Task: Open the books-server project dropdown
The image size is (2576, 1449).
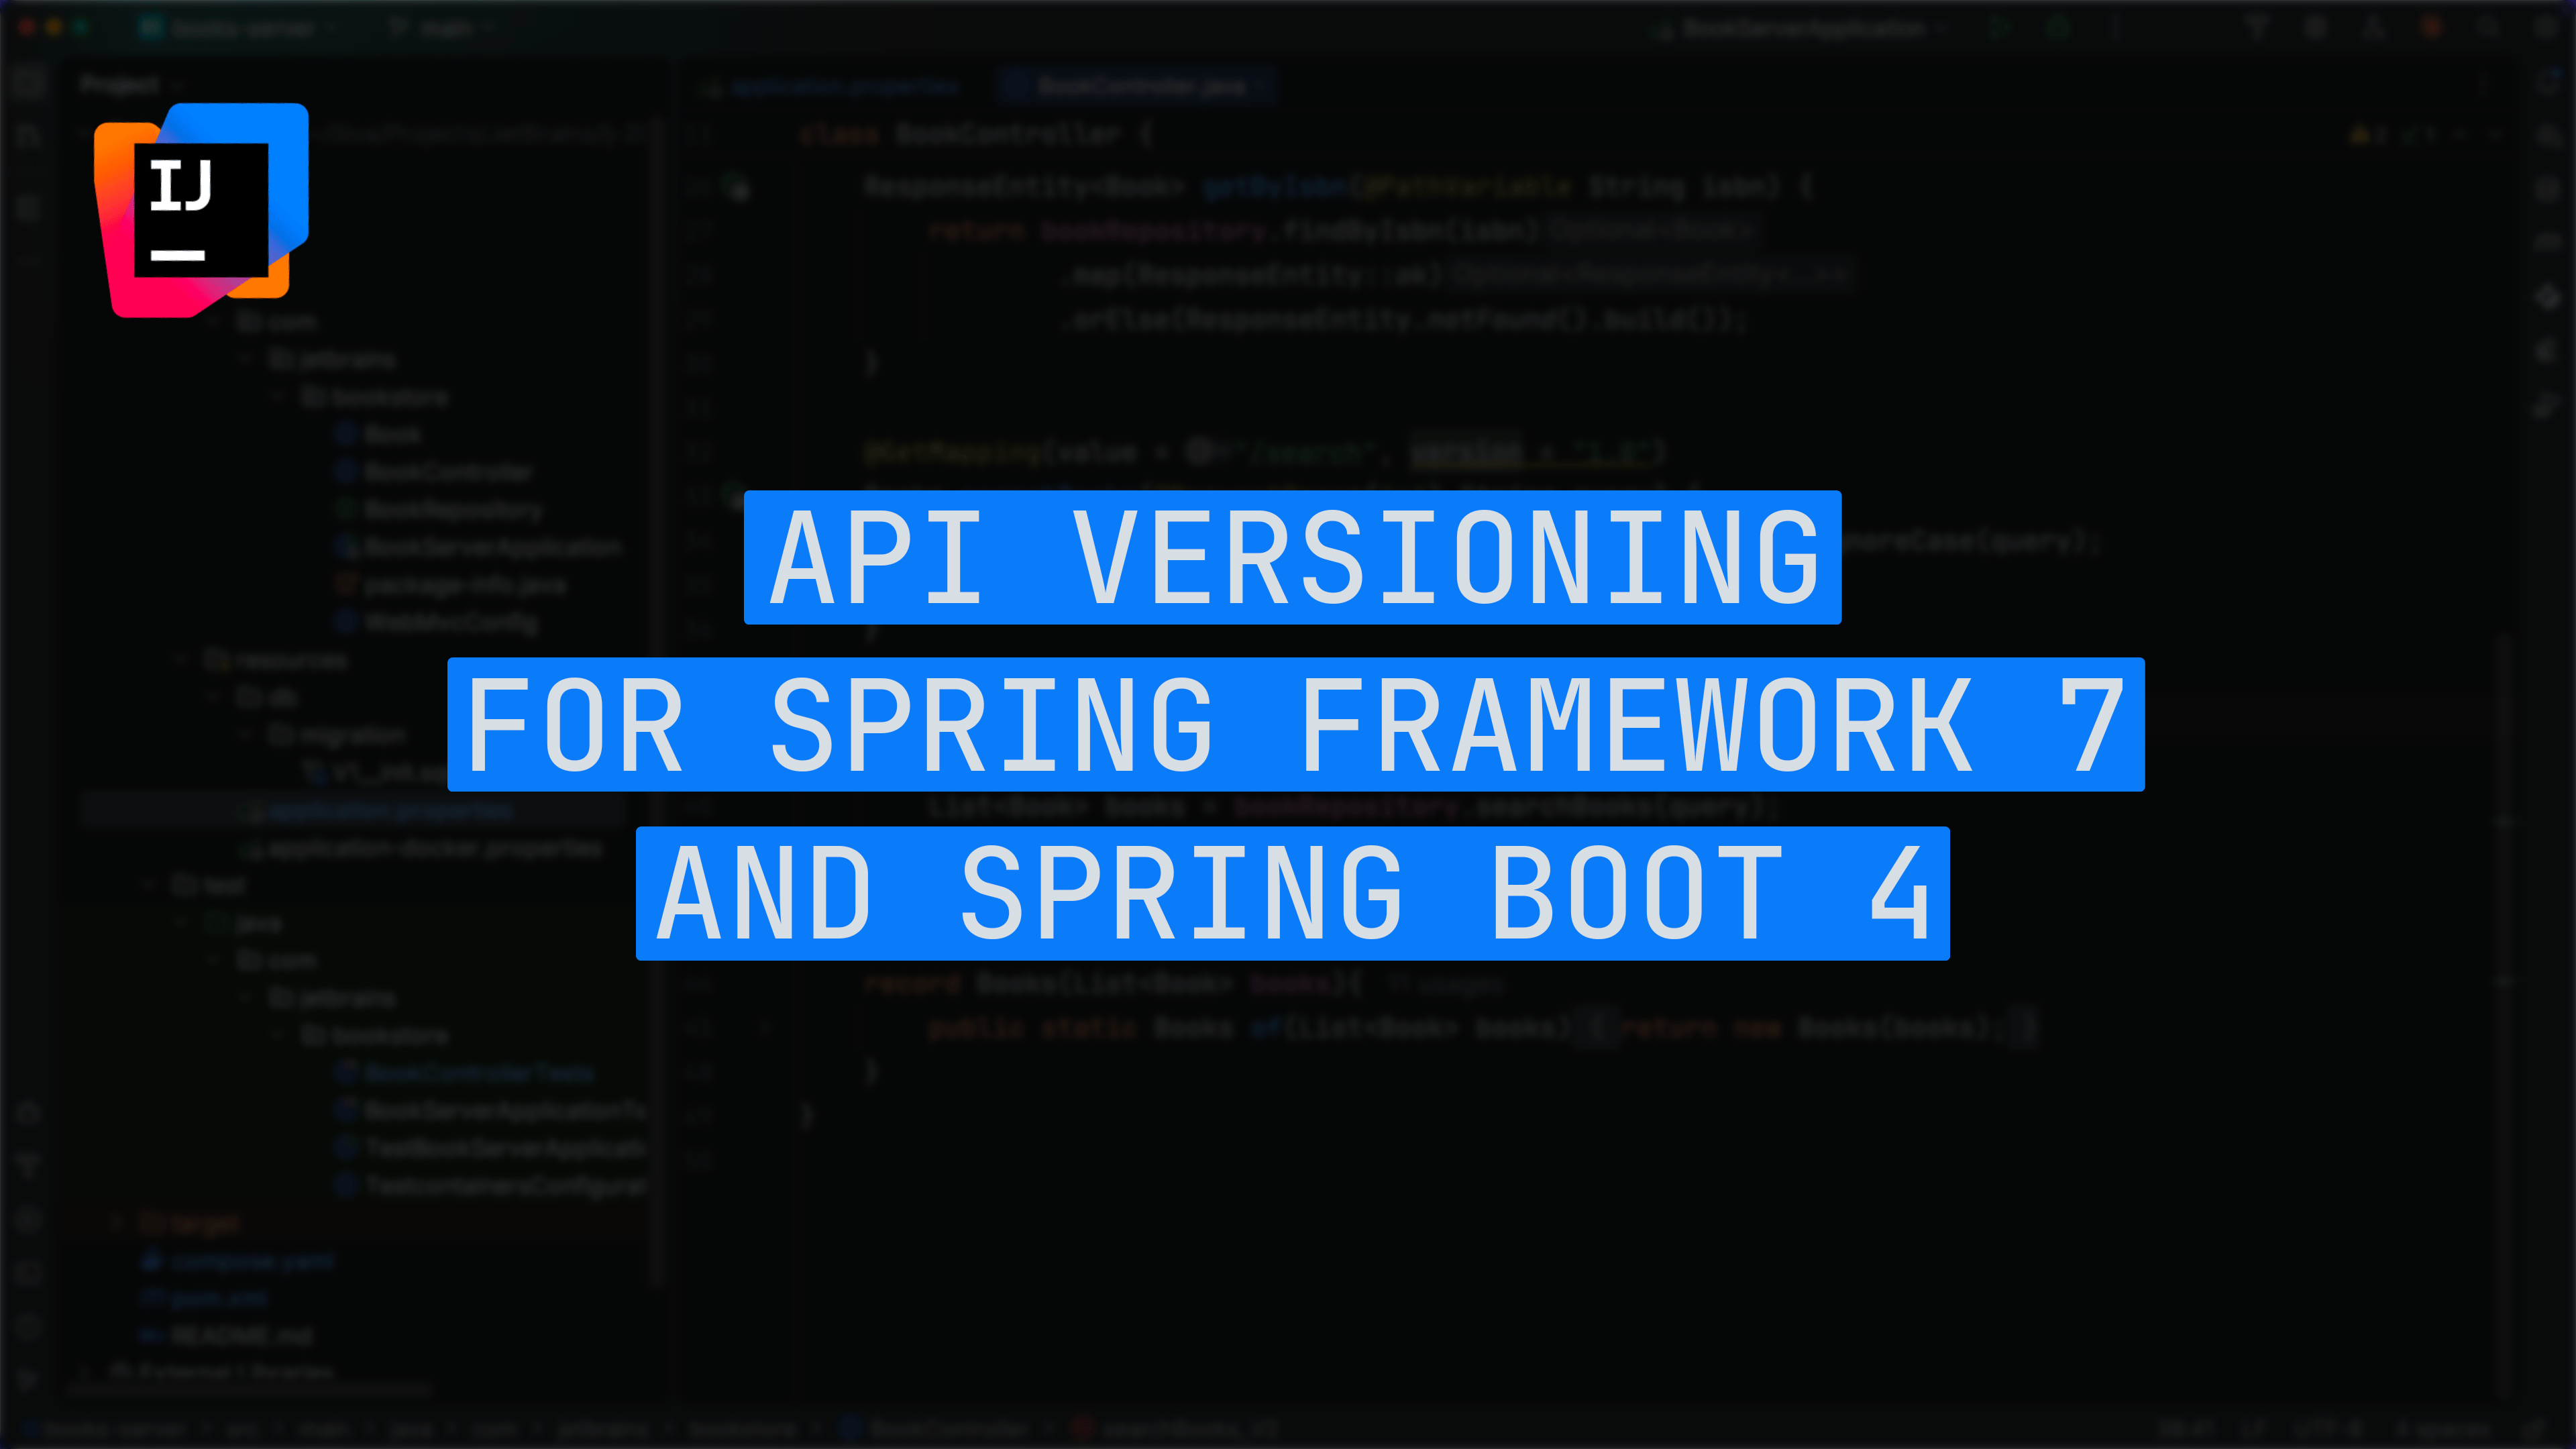Action: point(245,28)
